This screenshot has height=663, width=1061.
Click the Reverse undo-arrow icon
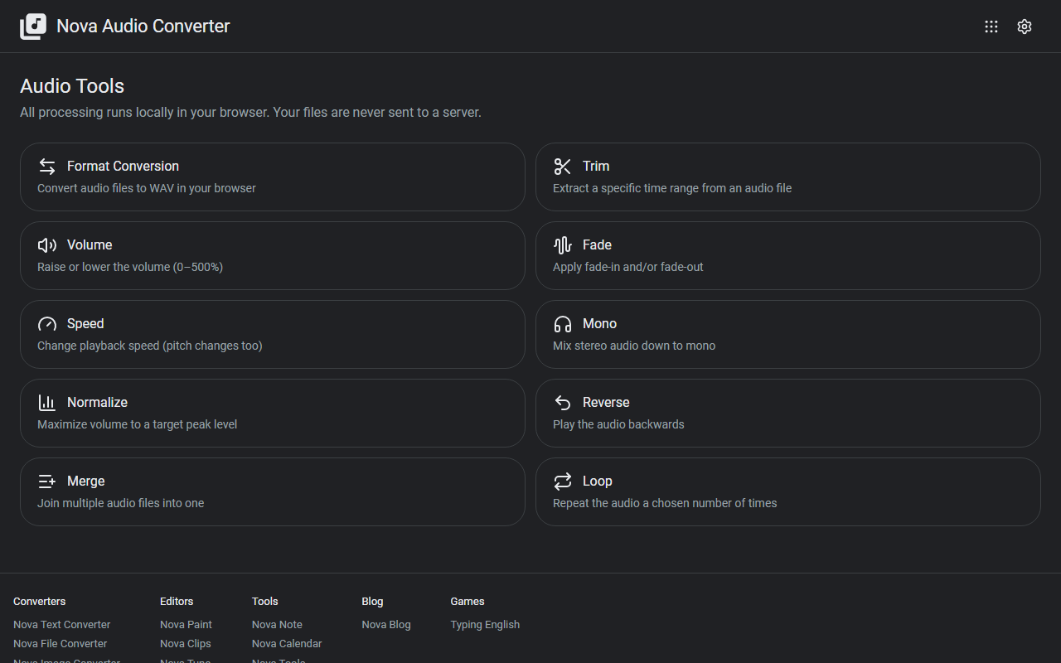[x=563, y=403]
